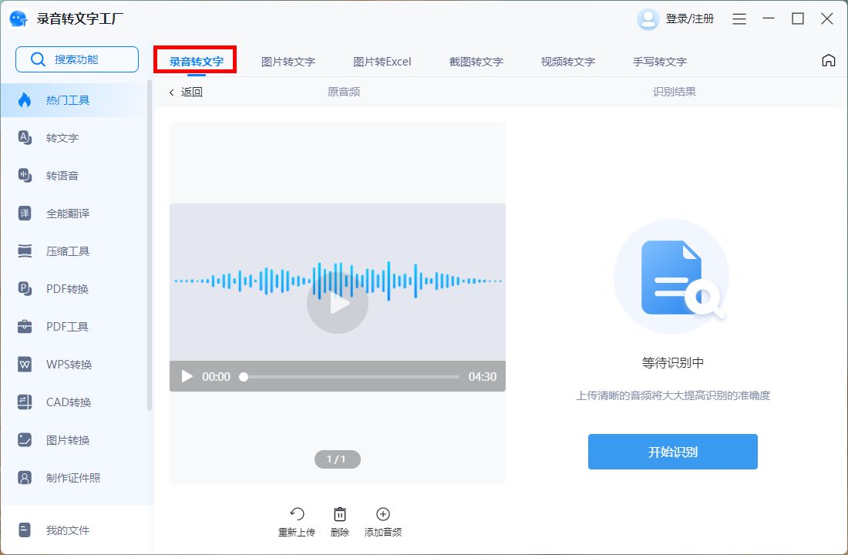Switch to the 图片转Excel tab

[x=382, y=62]
